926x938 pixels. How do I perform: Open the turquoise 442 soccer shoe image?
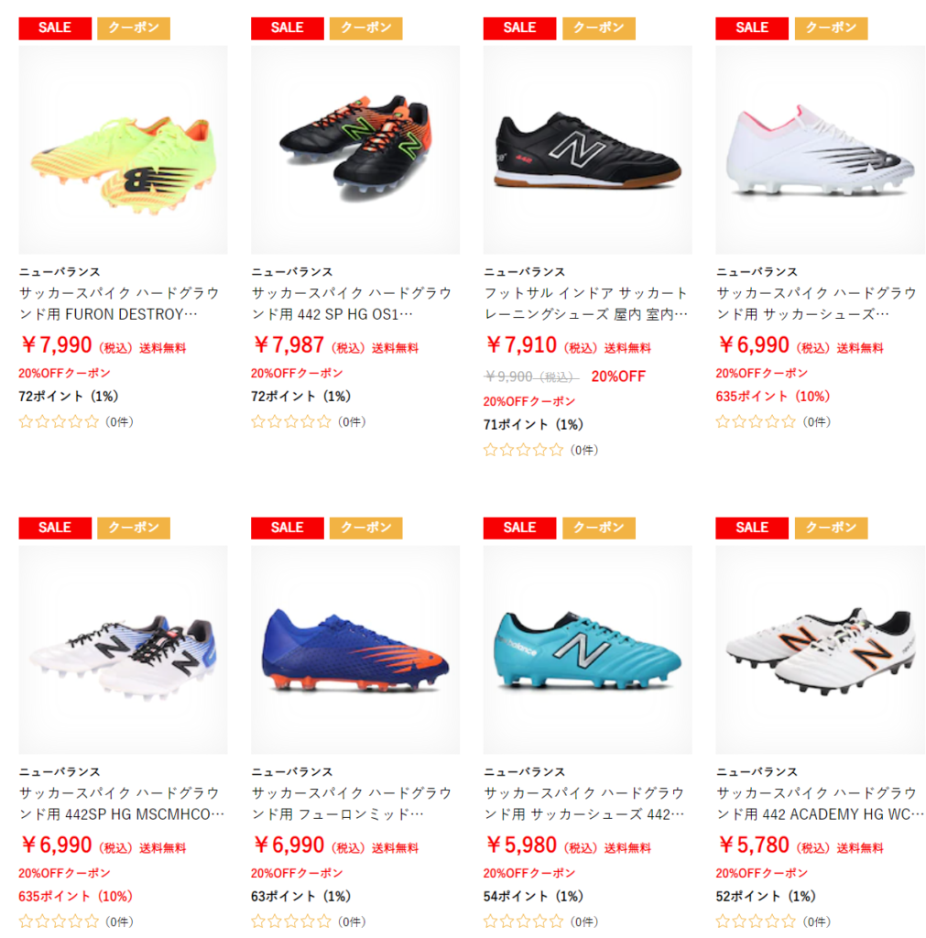[x=587, y=649]
